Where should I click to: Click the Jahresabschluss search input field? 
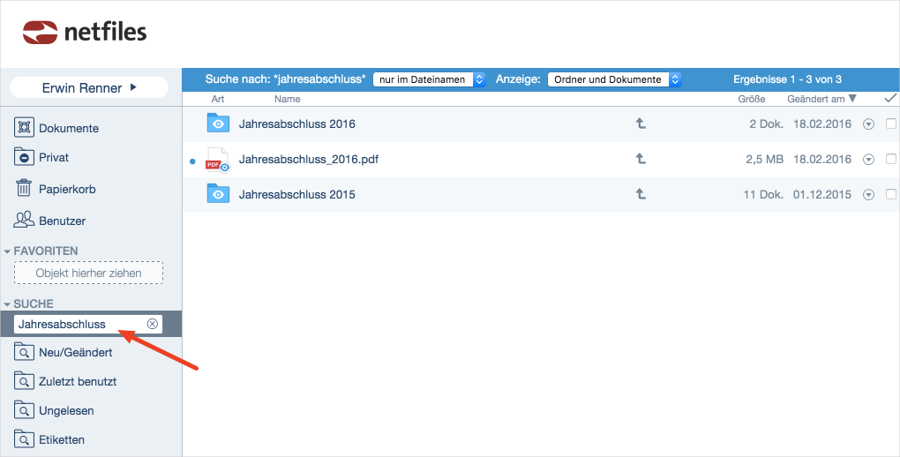coord(78,324)
